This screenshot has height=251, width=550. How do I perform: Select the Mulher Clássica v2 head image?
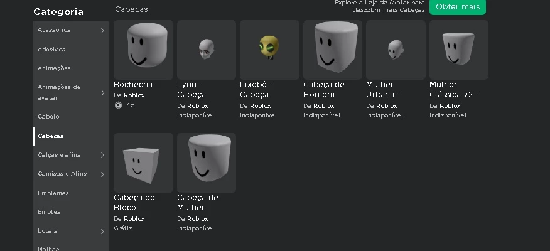pos(459,50)
